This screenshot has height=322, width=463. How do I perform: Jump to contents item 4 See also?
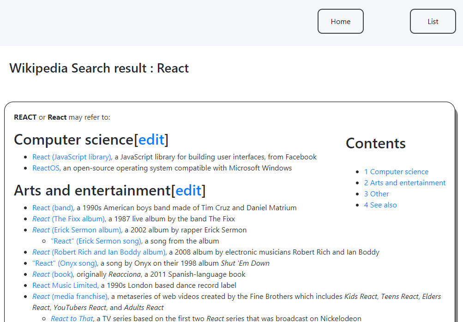point(380,205)
